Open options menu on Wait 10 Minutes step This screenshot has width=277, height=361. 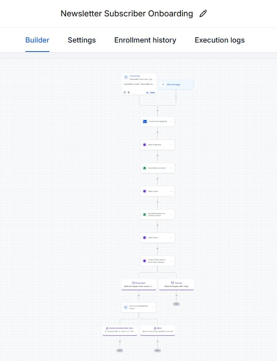171,145
